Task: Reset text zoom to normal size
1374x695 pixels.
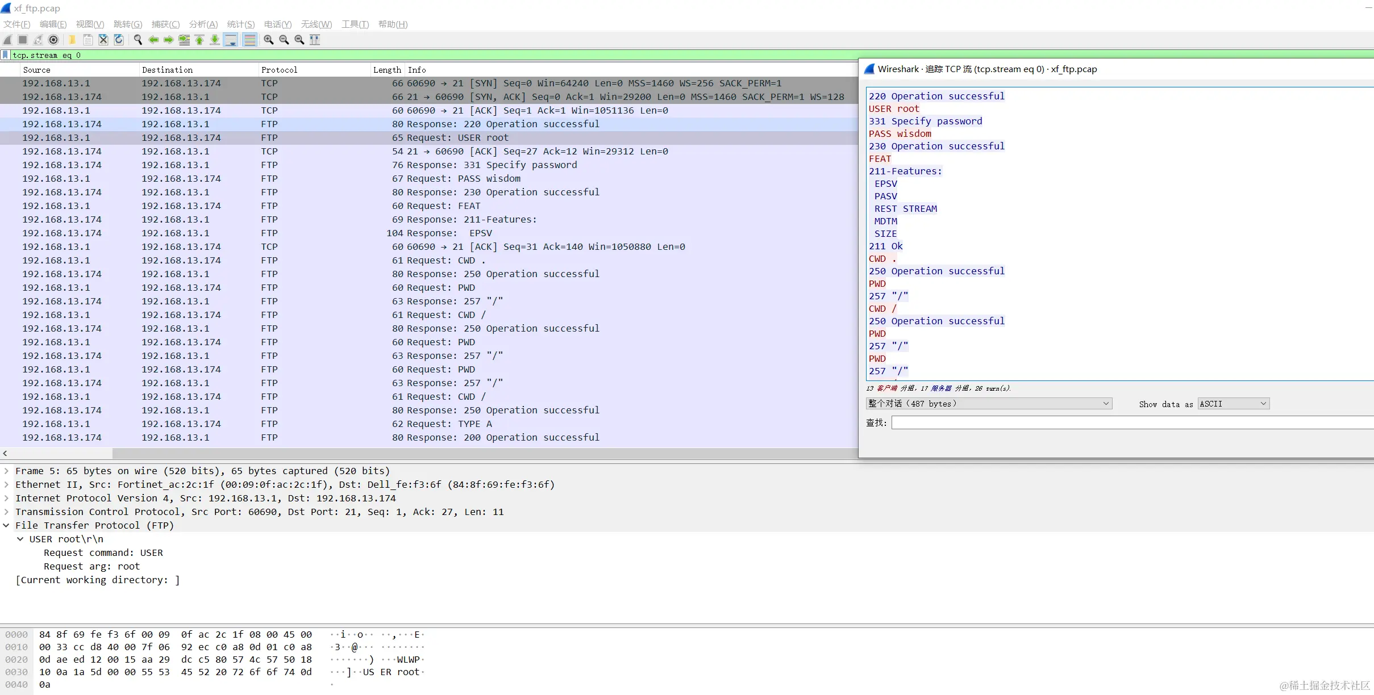Action: (299, 40)
